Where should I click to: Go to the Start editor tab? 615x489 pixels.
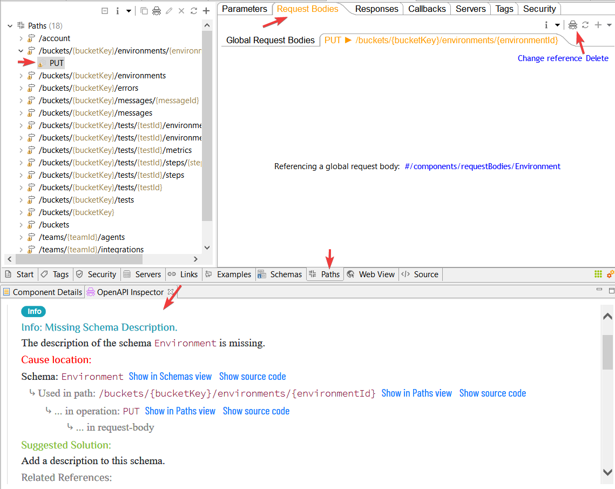click(20, 274)
